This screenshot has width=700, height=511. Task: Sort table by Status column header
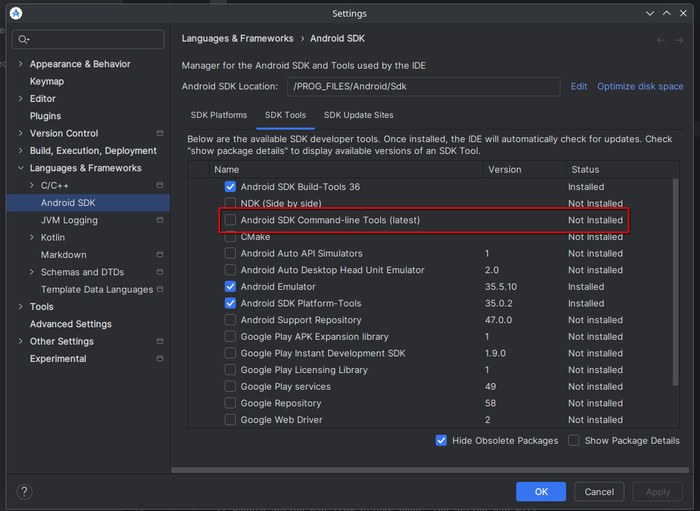coord(622,170)
